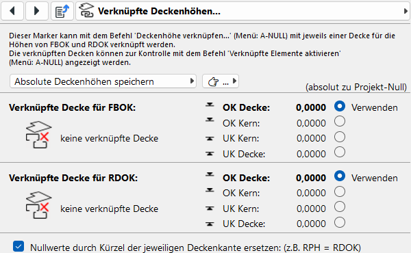Click RDOK OK Kern value 0,0000
Image resolution: width=411 pixels, height=253 pixels.
tap(311, 193)
